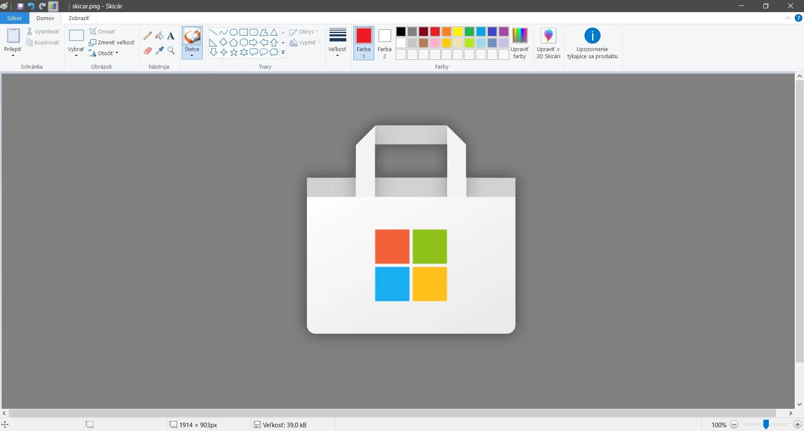Pick the yellow color swatch
Screen dimensions: 804x431
(x=458, y=31)
